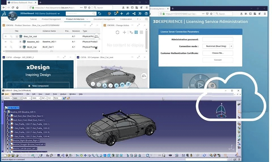The image size is (272, 162).
Task: Click the 3DDashboard search field
Action: [x=81, y=14]
